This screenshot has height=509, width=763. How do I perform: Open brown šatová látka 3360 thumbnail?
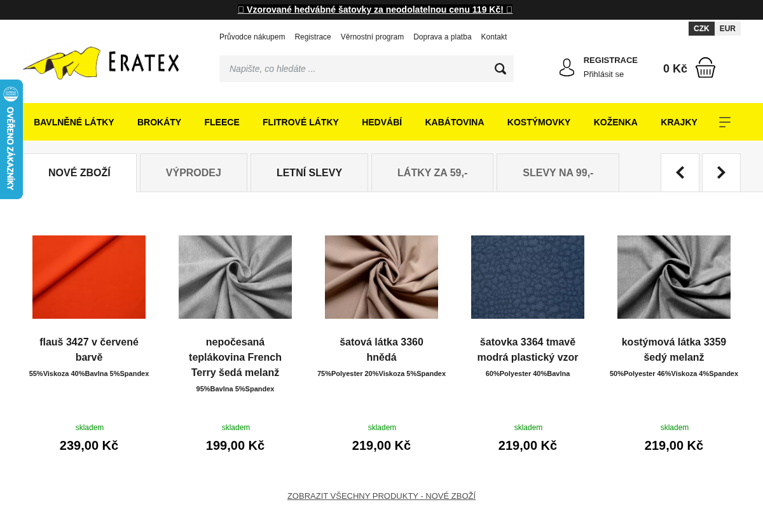(381, 277)
